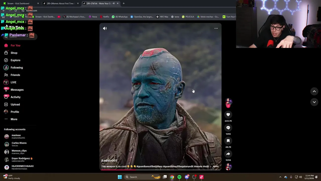Screen dimensions: 321x181
Task: Open the spinning sound disc below share
Action: click(x=228, y=167)
